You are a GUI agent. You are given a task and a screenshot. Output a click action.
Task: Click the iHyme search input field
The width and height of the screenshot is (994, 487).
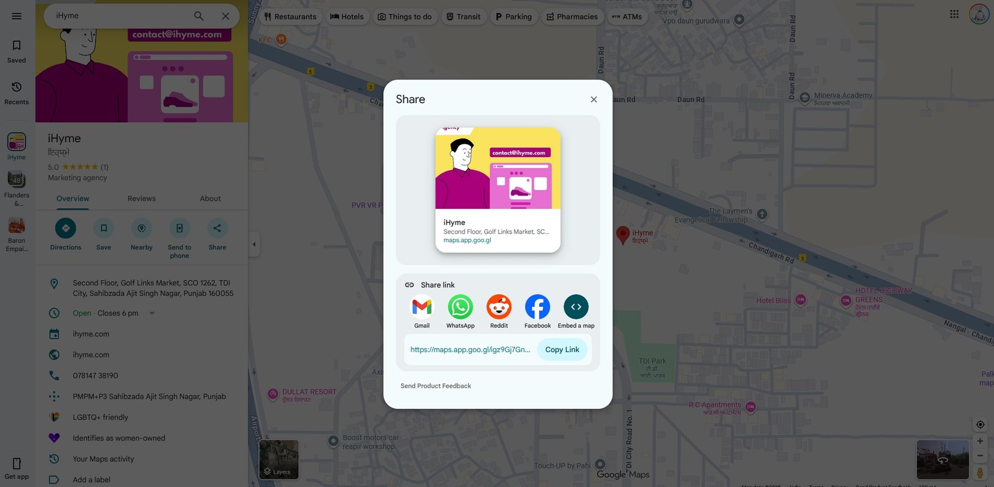121,16
